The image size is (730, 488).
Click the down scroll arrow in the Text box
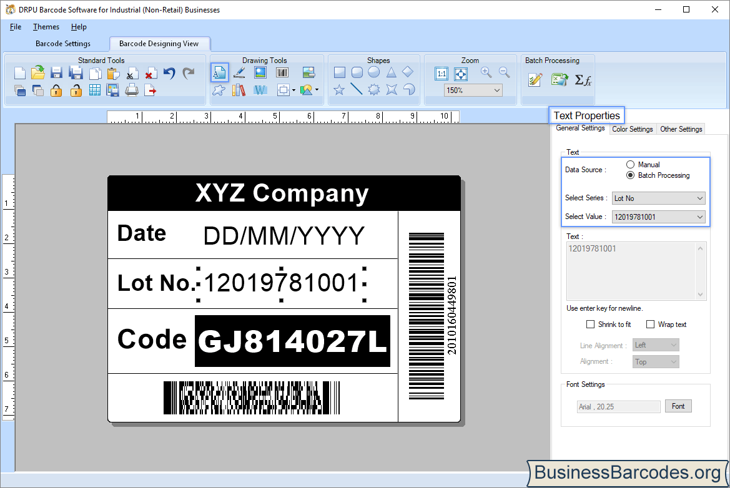[x=700, y=295]
